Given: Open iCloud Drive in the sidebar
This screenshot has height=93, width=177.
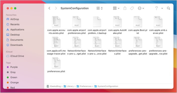Looking at the screenshot, I should click(15, 56).
